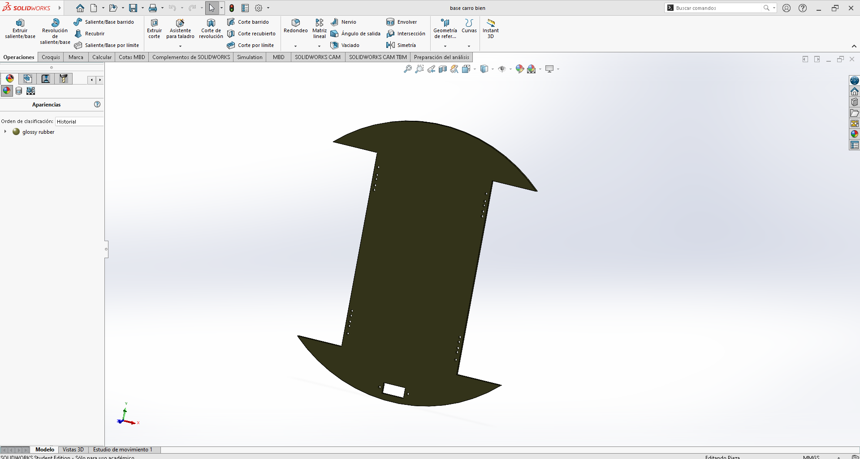Click the Envolver tool
Viewport: 860px width, 459px height.
[402, 22]
